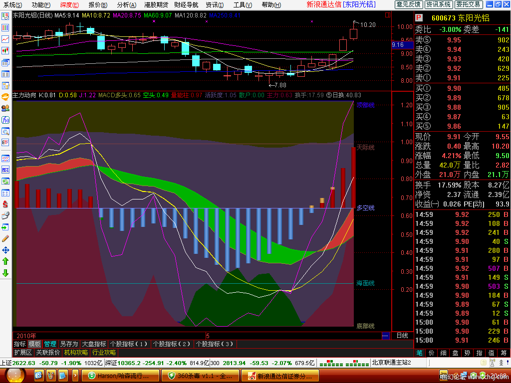Open the 资讯(I) menu
The height and width of the screenshot is (383, 511).
215,4
